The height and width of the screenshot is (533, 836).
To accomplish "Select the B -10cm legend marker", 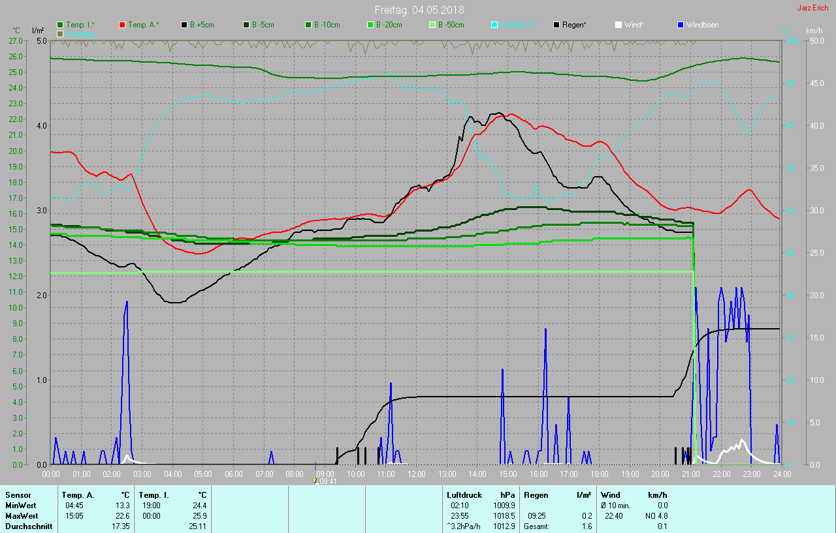I will coord(308,25).
